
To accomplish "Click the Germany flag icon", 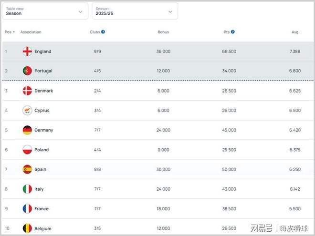I will click(x=27, y=130).
